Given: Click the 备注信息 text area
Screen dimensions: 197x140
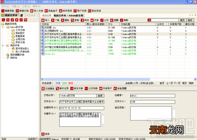Looking at the screenshot, I should click(151, 114).
